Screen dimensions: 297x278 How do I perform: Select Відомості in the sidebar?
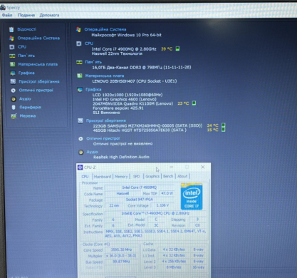[27, 29]
